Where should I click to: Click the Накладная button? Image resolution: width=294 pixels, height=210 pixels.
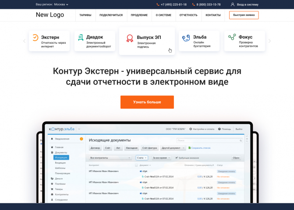(131, 148)
